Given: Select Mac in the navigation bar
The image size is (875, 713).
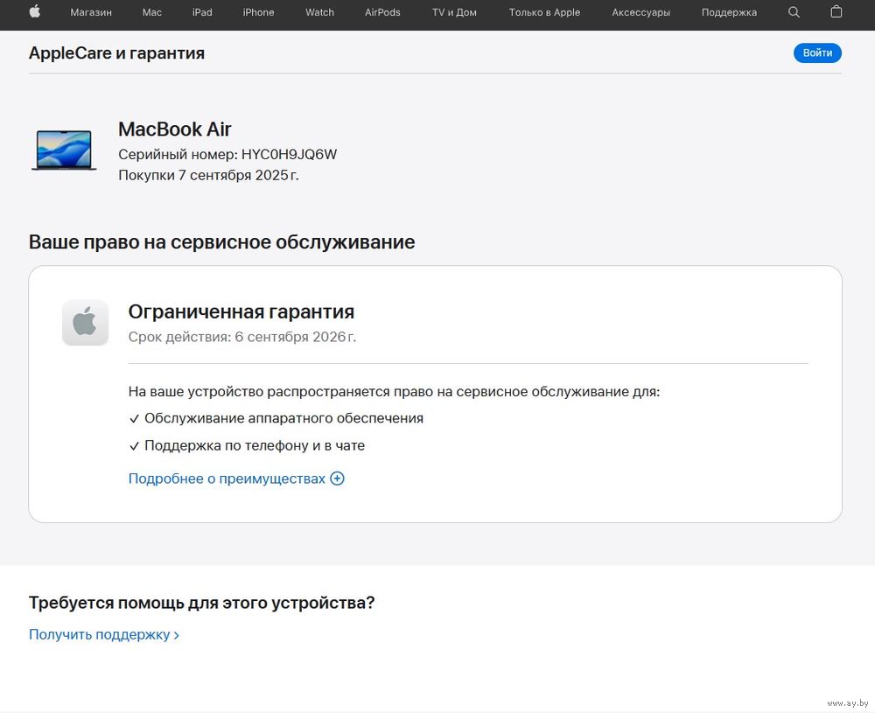Looking at the screenshot, I should 152,12.
